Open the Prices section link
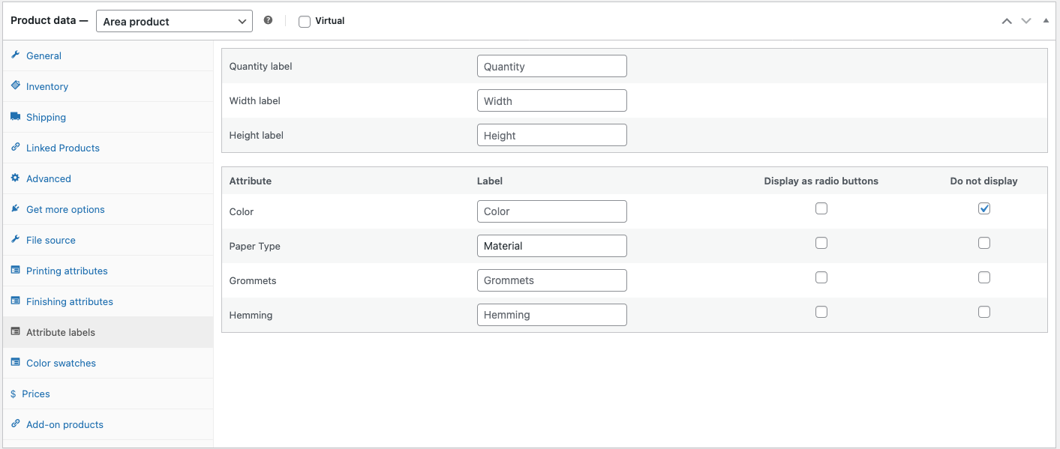 36,394
